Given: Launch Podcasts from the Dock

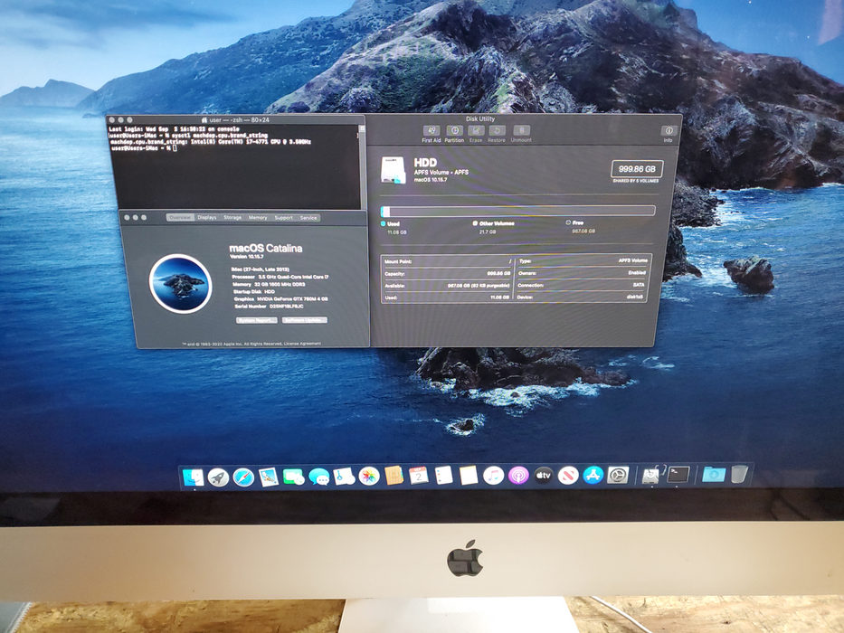Looking at the screenshot, I should click(518, 476).
